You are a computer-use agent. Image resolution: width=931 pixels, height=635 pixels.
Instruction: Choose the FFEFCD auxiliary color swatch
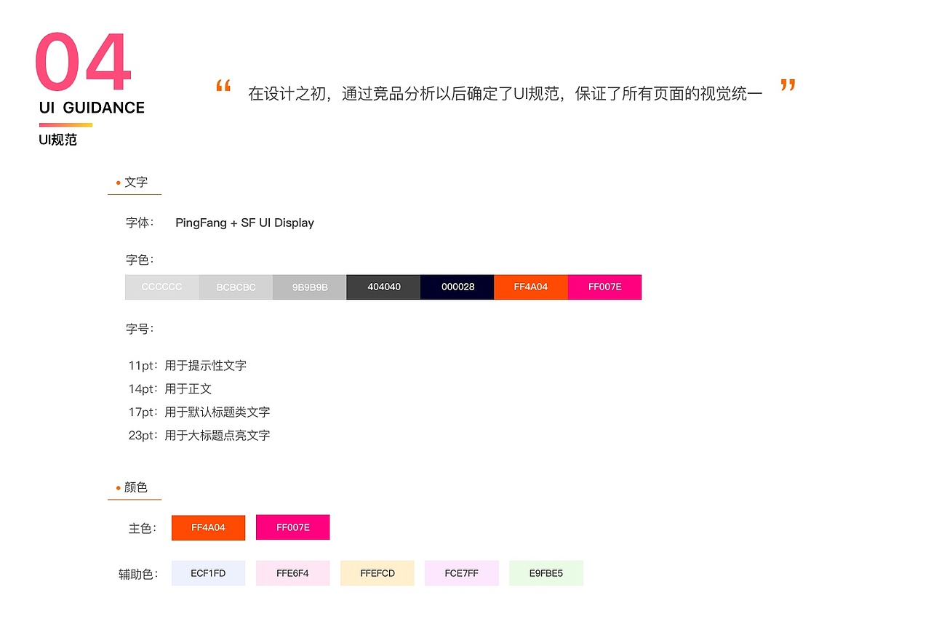[x=377, y=573]
